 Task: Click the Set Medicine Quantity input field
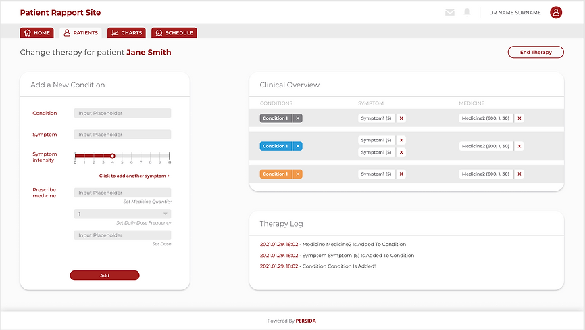(x=122, y=193)
